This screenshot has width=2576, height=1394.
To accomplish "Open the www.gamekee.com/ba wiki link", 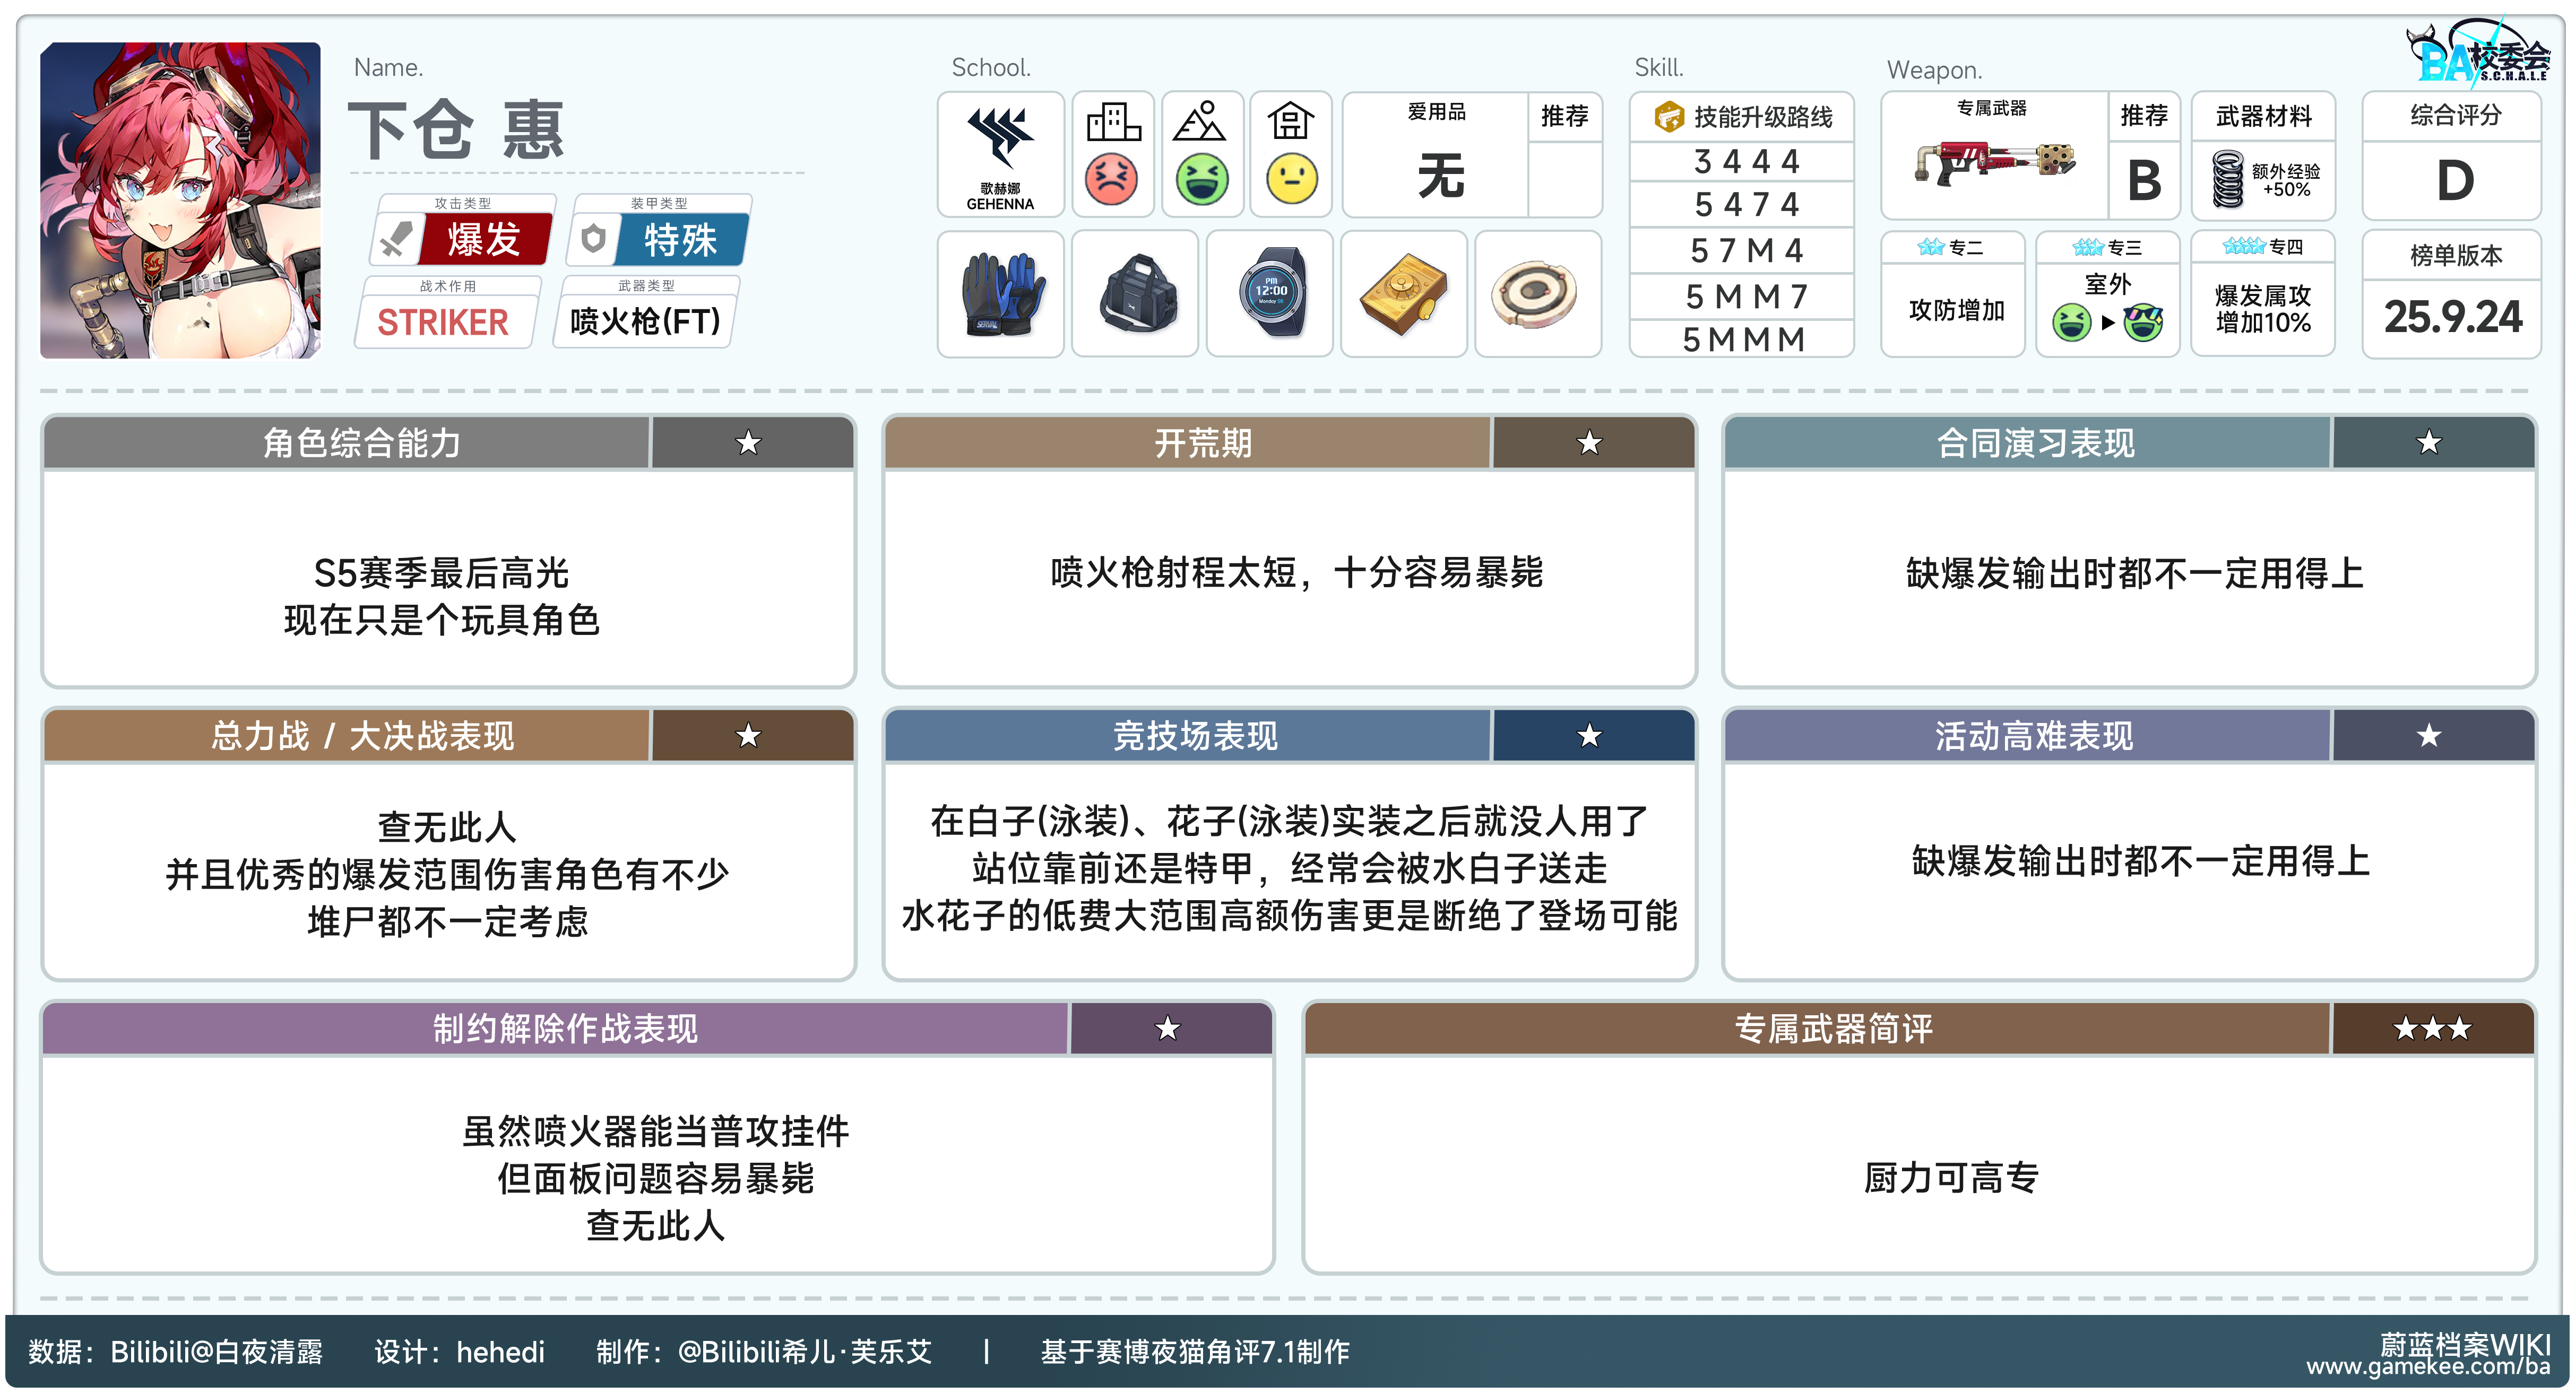I will coord(2428,1367).
